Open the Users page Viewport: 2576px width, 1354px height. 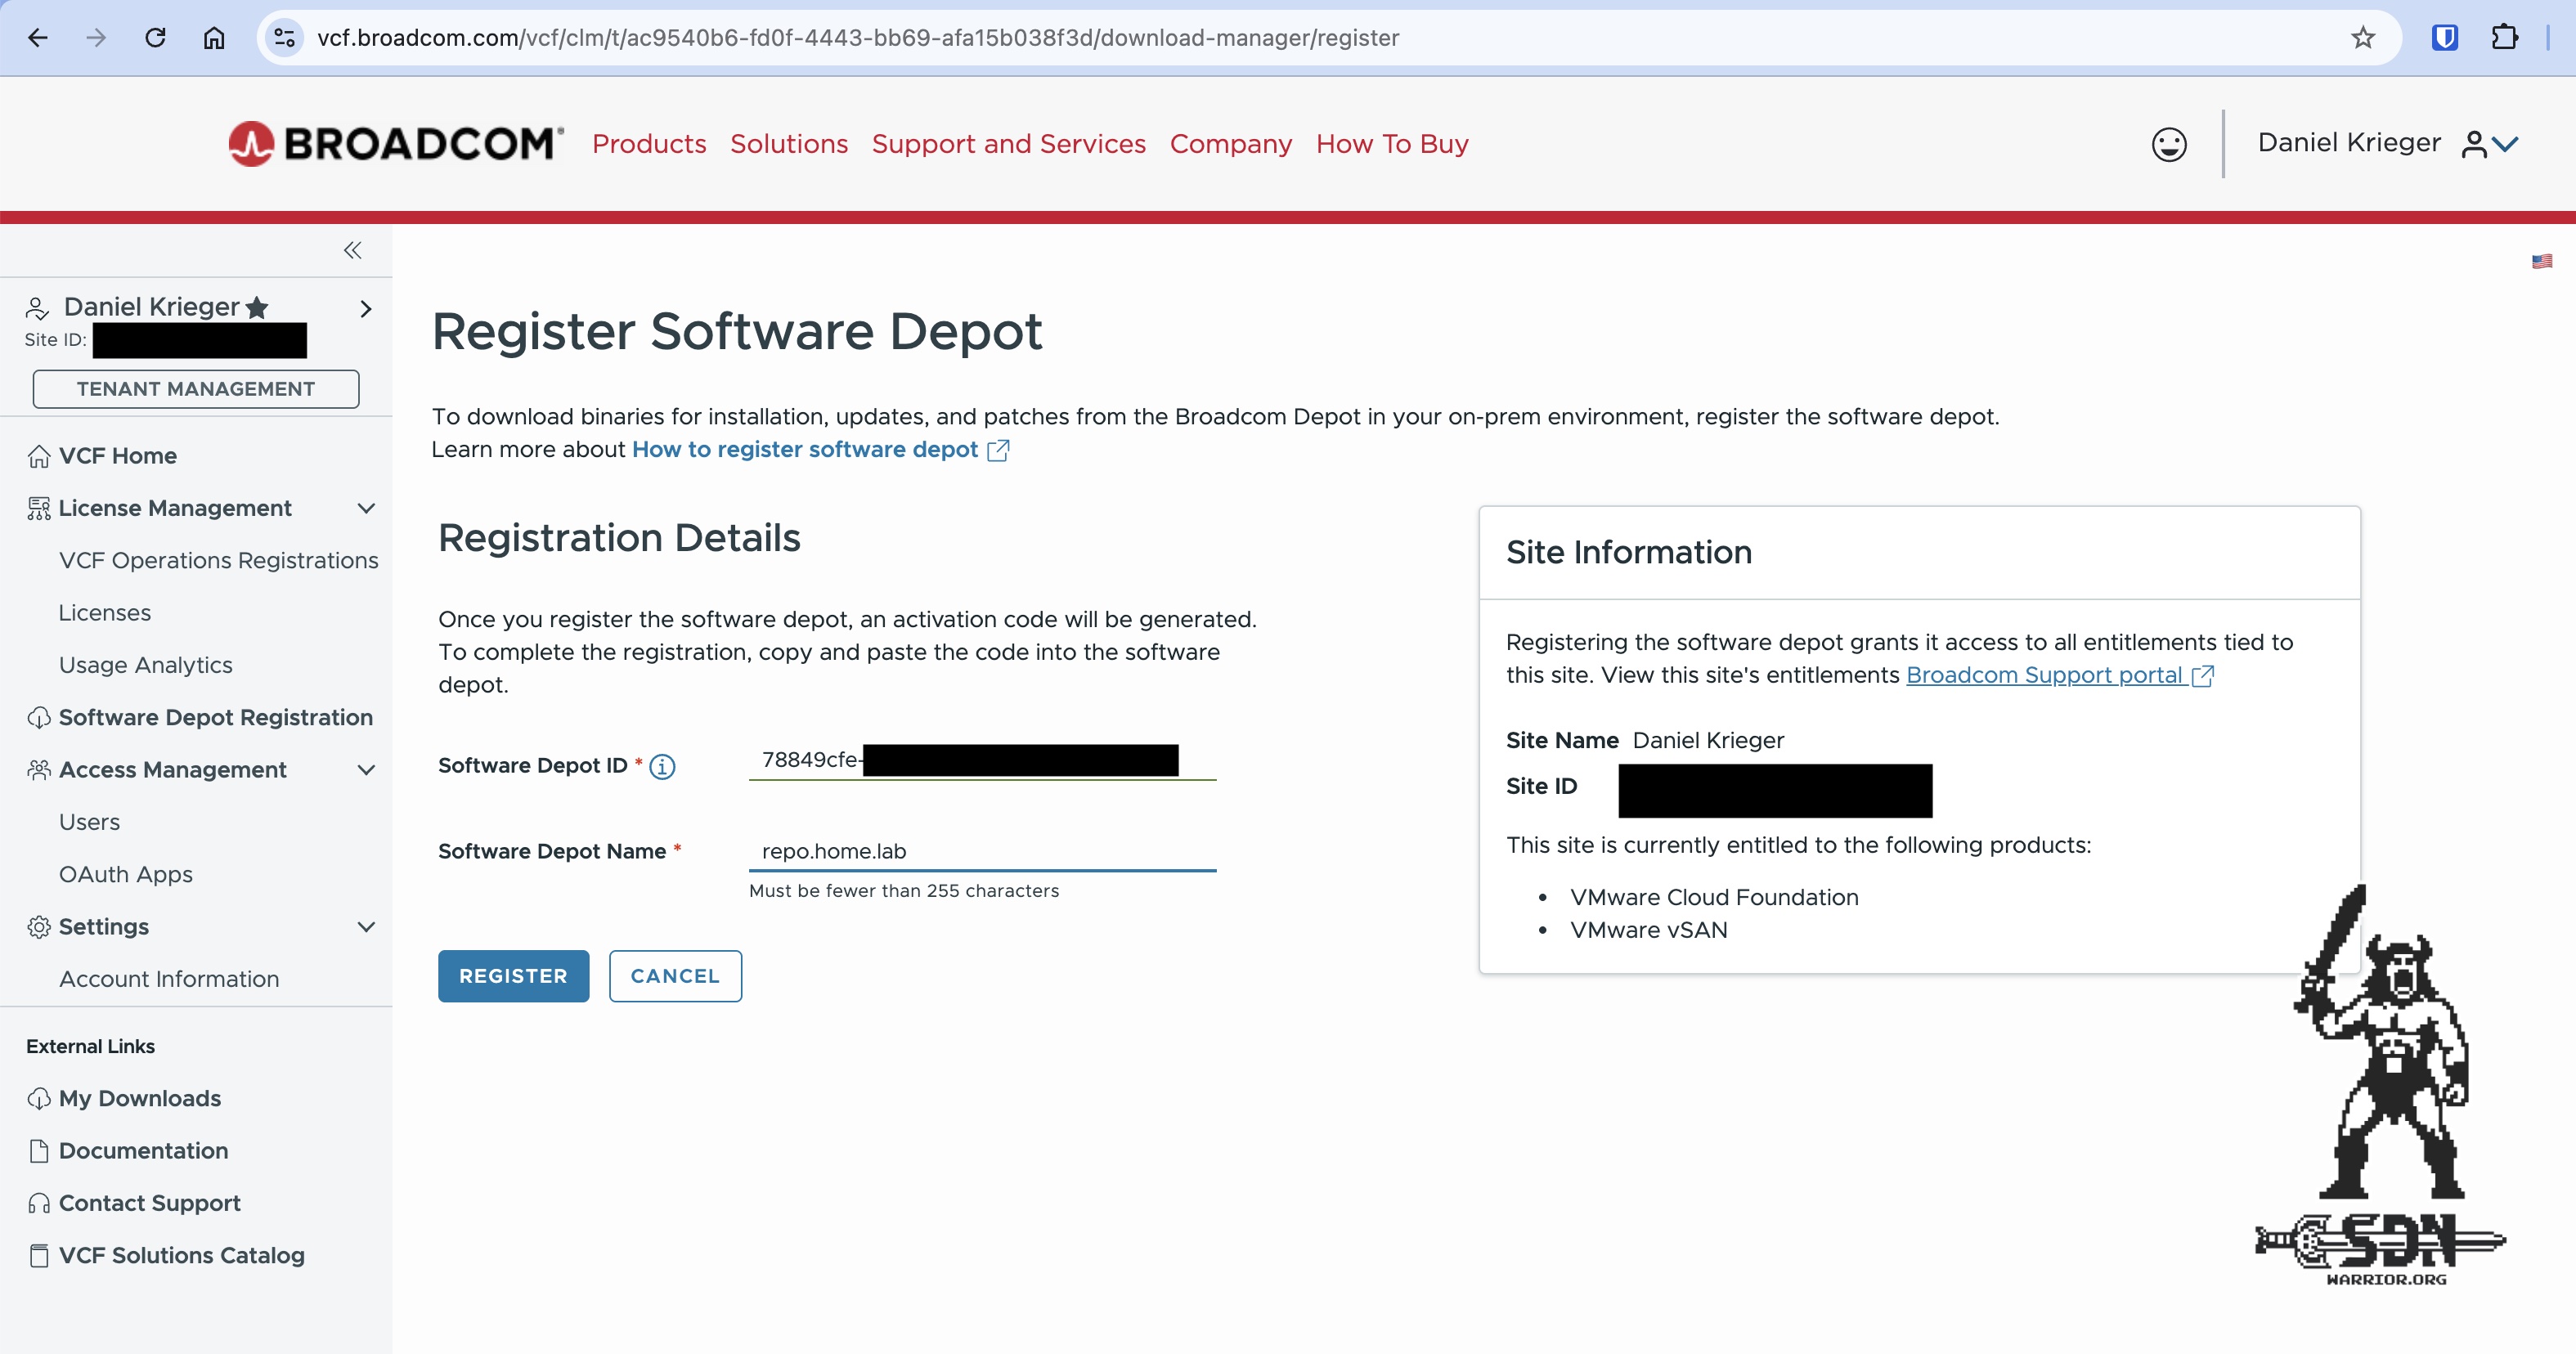pos(90,822)
